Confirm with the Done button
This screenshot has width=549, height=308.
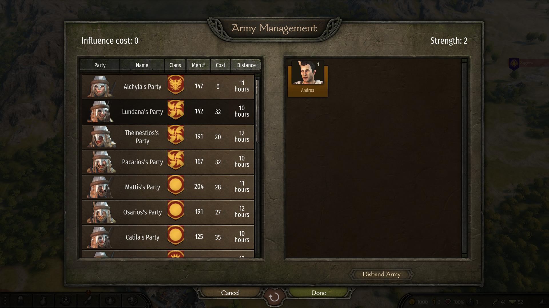(x=319, y=293)
